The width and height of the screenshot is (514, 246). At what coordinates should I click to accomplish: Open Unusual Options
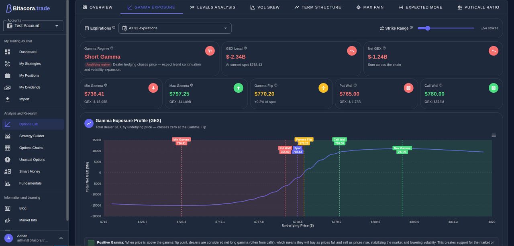coord(33,160)
